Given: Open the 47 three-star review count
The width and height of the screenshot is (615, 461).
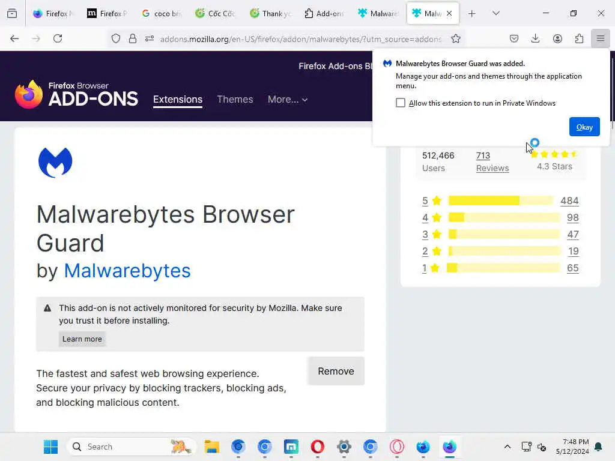Looking at the screenshot, I should [x=573, y=235].
